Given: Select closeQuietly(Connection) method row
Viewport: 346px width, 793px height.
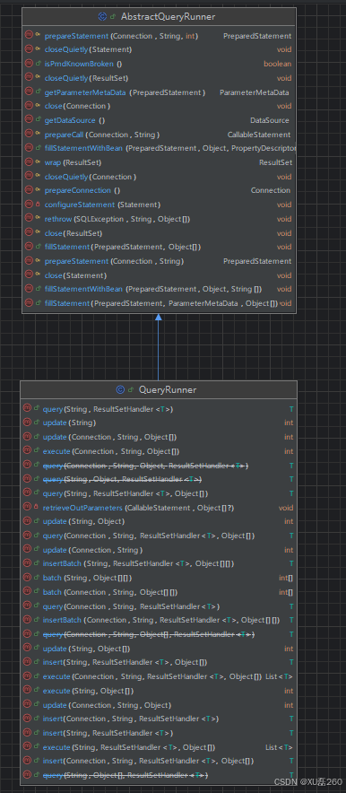Looking at the screenshot, I should click(x=91, y=177).
